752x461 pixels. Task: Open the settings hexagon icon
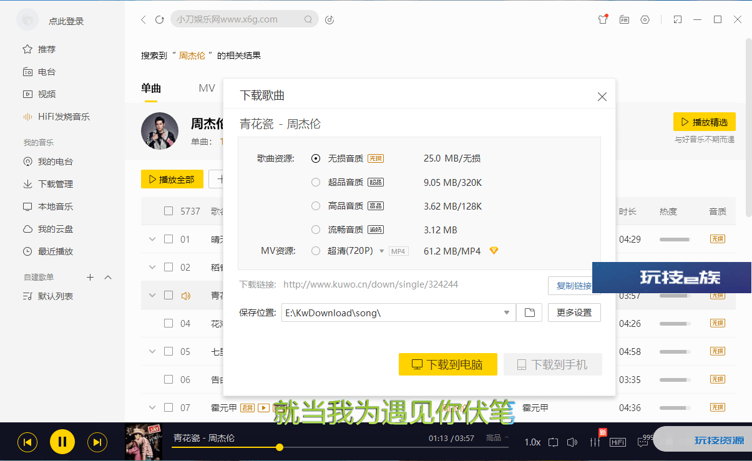(645, 19)
